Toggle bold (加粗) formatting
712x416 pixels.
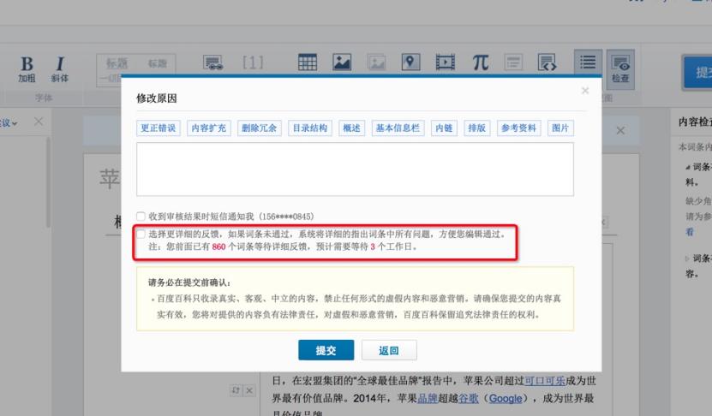(27, 69)
